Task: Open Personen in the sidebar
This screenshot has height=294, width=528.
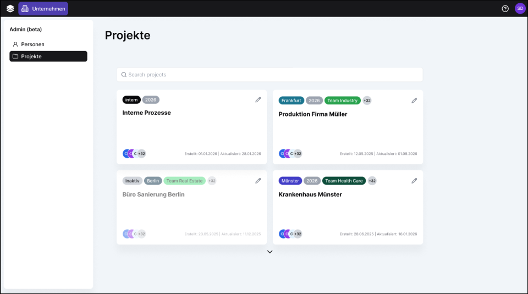Action: (x=32, y=44)
